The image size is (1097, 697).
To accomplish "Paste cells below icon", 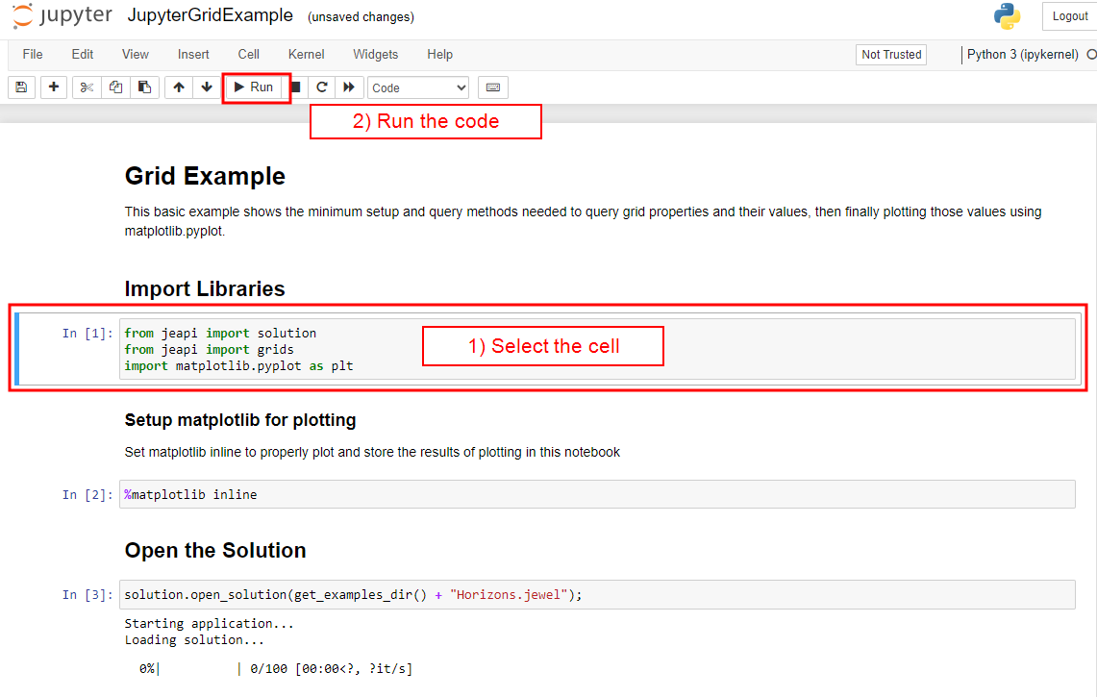I will [x=144, y=87].
